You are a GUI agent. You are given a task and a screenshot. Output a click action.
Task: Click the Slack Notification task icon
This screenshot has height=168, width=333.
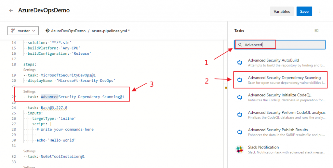pos(240,149)
